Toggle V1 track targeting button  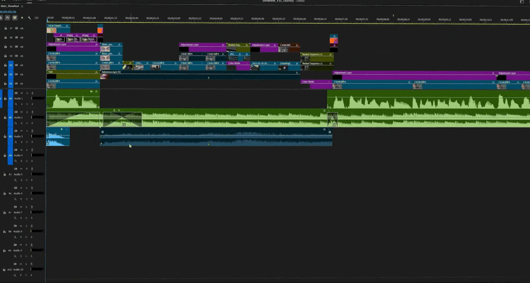[x=11, y=84]
